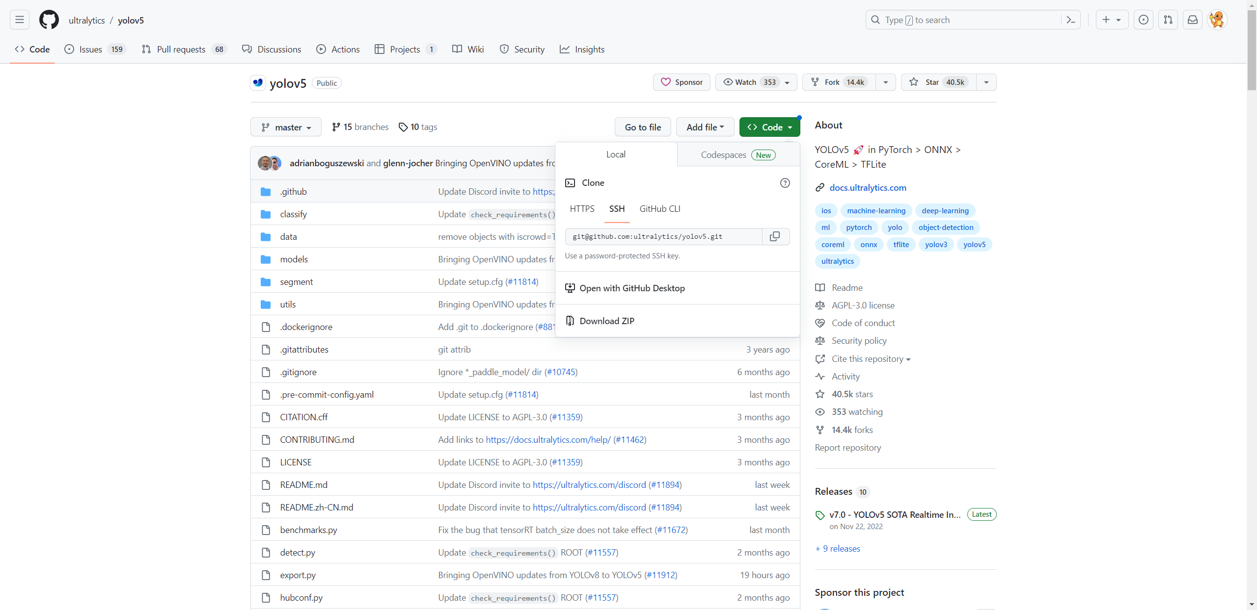Screen dimensions: 1257x610
Task: Open the create new plus dropdown
Action: tap(1112, 20)
